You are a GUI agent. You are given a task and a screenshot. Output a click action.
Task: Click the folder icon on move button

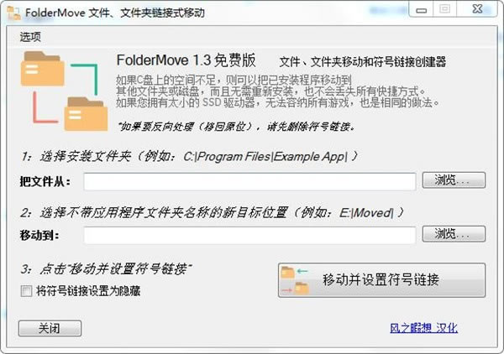295,280
